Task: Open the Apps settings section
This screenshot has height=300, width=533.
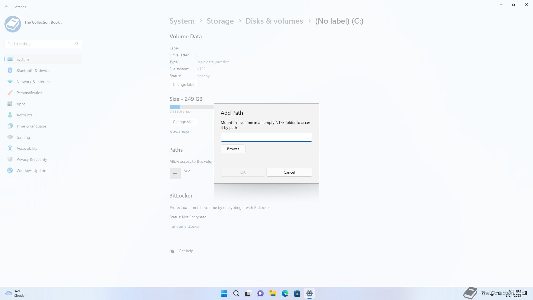Action: pyautogui.click(x=21, y=104)
